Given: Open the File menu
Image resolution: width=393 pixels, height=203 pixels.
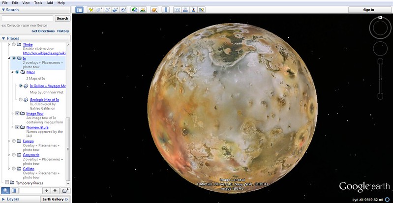Looking at the screenshot, I should pos(5,3).
